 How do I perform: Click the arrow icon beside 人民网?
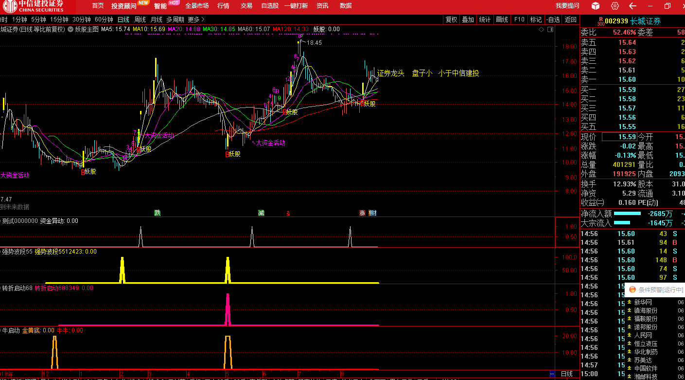pos(629,335)
